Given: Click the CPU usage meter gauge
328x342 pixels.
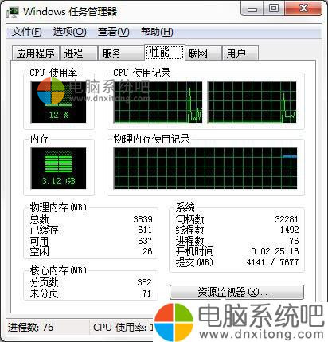Looking at the screenshot, I should click(x=59, y=102).
